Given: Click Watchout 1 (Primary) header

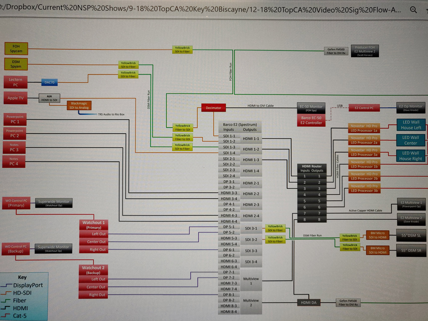Looking at the screenshot, I should pos(94,225).
